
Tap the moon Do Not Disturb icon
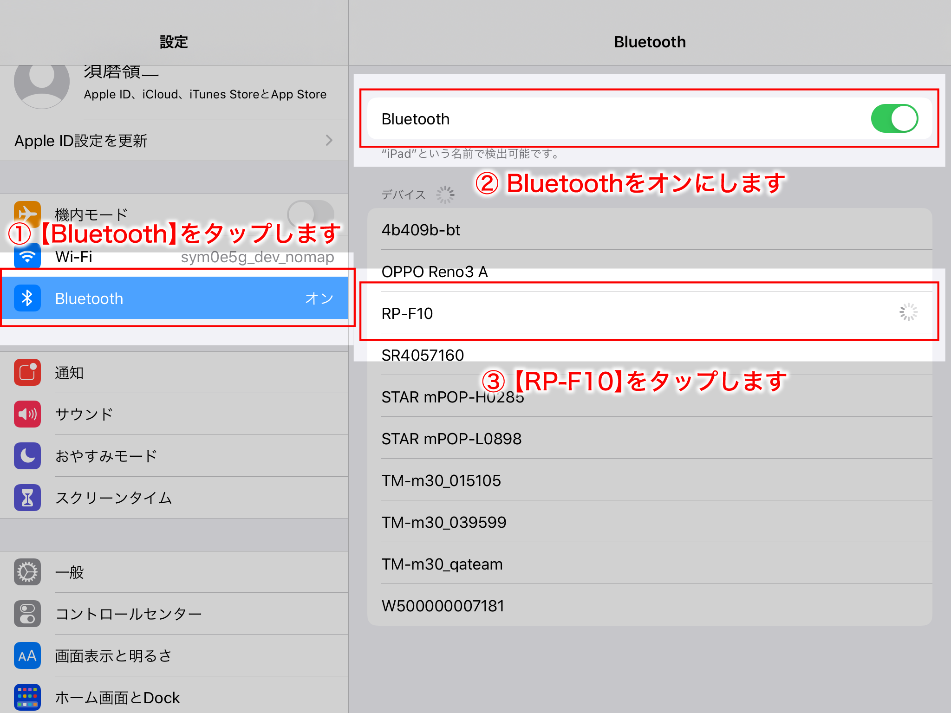(x=27, y=456)
